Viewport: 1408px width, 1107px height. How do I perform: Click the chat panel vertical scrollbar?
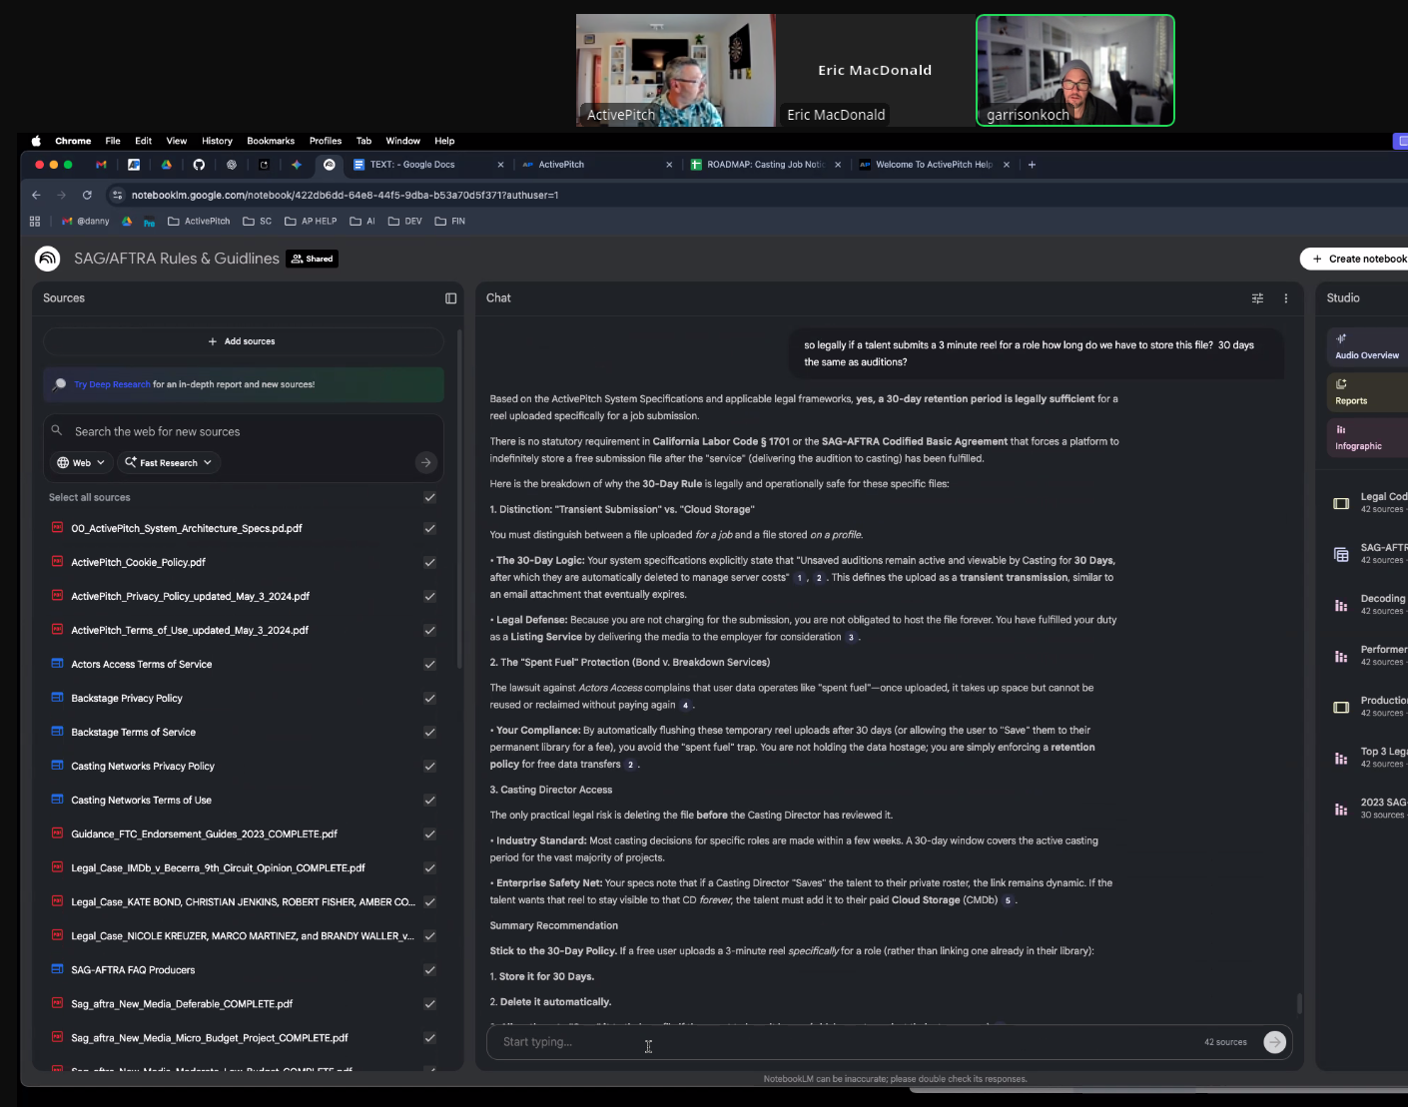click(1298, 1002)
